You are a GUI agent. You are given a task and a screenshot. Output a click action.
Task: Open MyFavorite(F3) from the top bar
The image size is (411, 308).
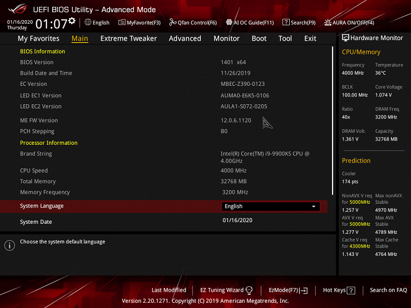[140, 23]
